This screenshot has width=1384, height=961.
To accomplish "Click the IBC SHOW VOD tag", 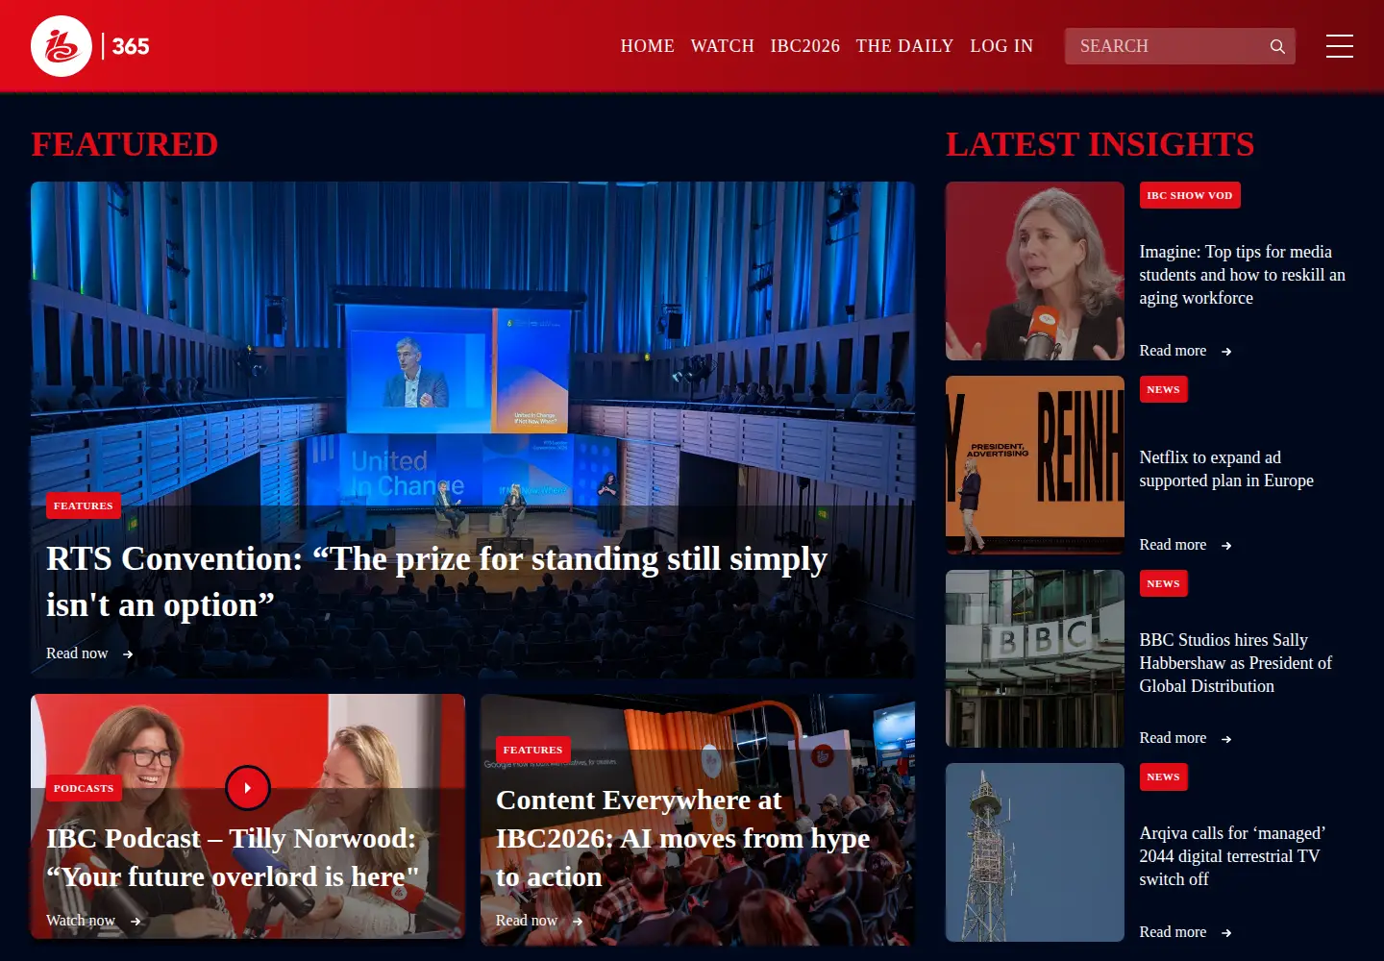I will 1190,195.
